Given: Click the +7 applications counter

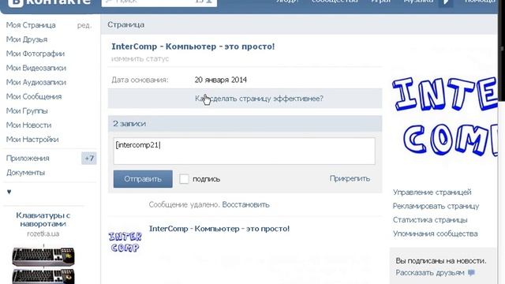Looking at the screenshot, I should coord(89,158).
